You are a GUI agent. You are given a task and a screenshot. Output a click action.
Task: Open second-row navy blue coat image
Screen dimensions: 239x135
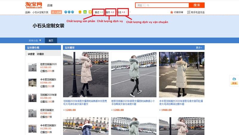[x=86, y=126]
